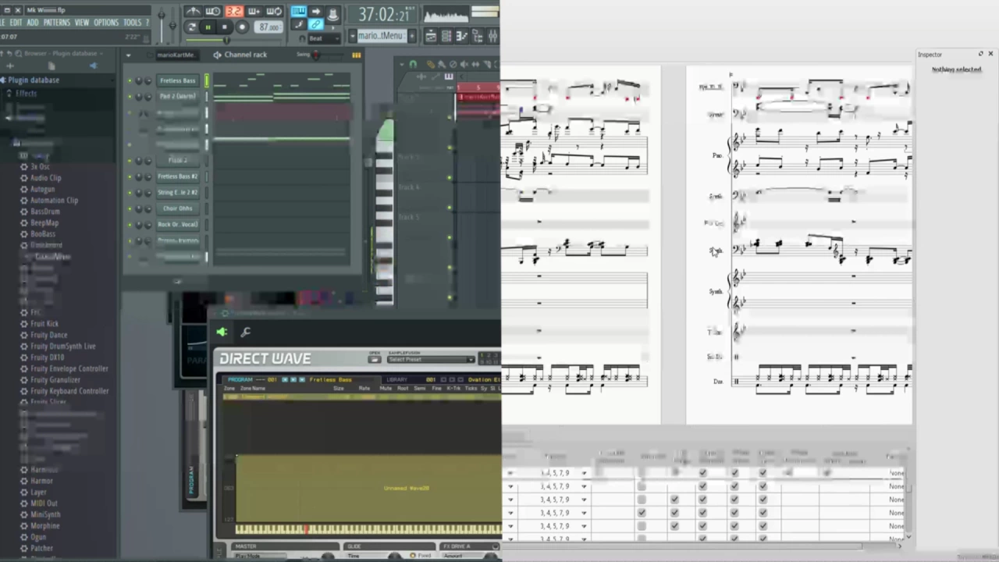
Task: Click the instruments table horizontal scrollbar
Action: (x=683, y=546)
